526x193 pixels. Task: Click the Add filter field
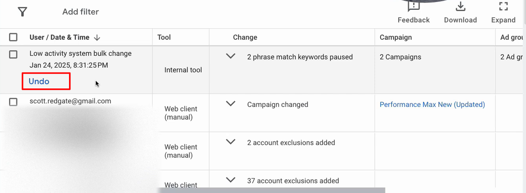coord(81,12)
